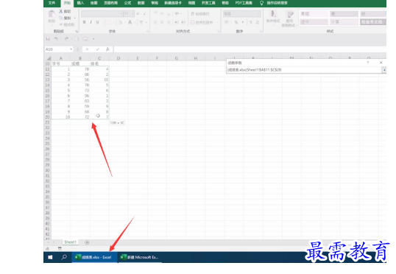396x274 pixels.
Task: Click the accounting currency format icon
Action: click(x=227, y=22)
